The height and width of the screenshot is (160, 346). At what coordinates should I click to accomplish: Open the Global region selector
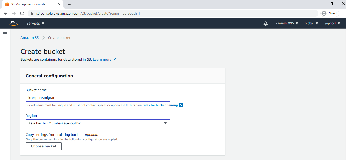(311, 23)
